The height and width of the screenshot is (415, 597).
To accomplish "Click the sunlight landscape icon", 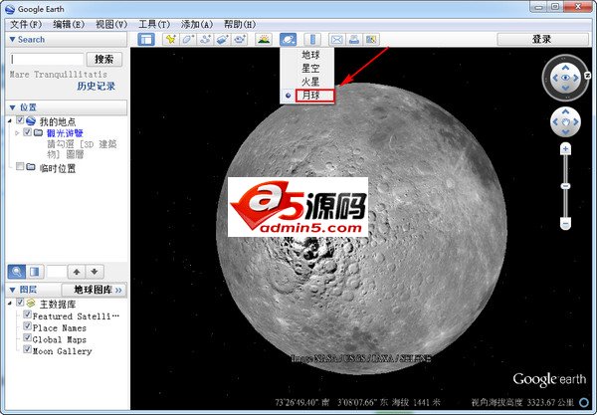I will 264,40.
